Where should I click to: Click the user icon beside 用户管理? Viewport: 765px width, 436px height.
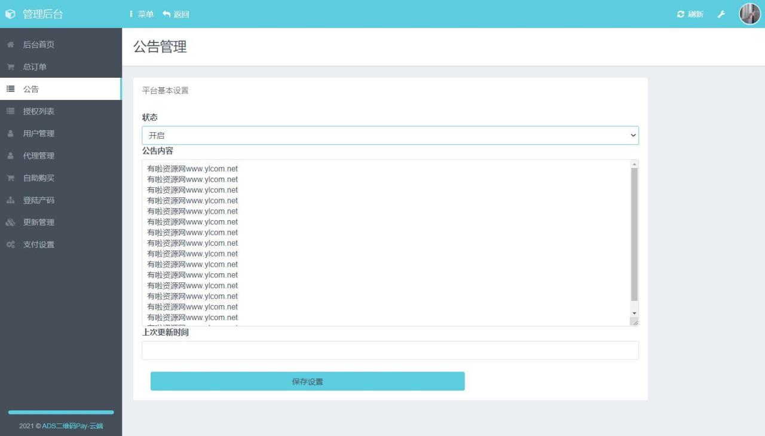(10, 133)
